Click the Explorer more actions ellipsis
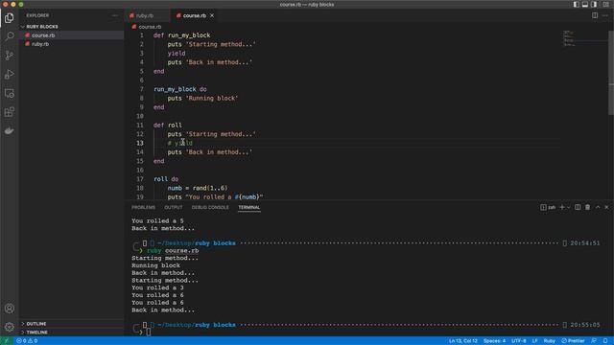Viewport: 614px width, 345px height. pos(115,15)
